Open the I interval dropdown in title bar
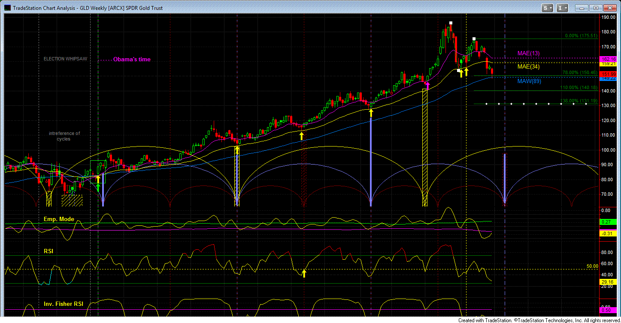 563,8
